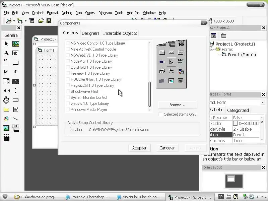
Task: Open the Diagram menu
Action: point(105,13)
